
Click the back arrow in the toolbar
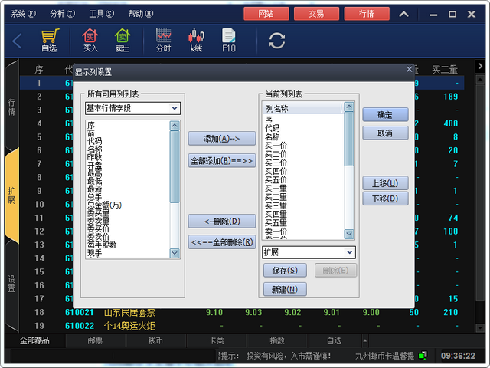click(17, 41)
